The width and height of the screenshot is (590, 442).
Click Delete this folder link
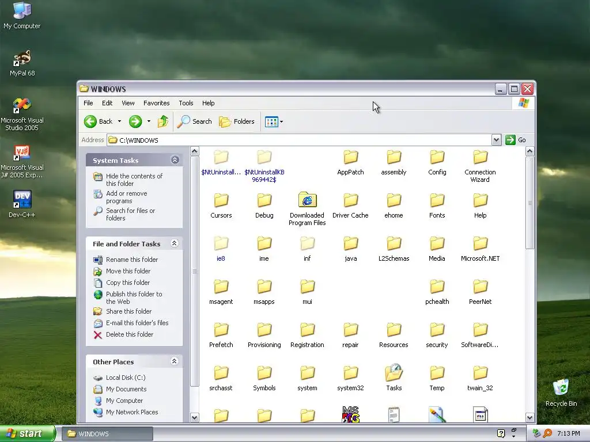[124, 334]
